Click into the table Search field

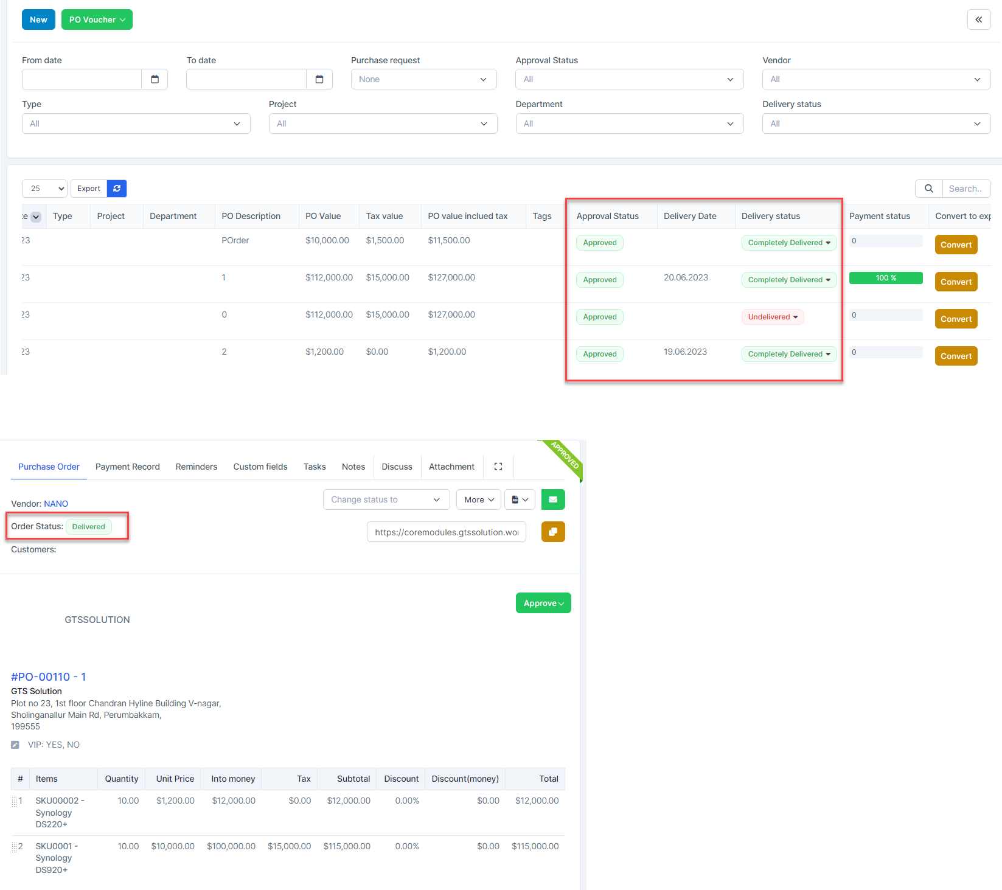point(965,189)
